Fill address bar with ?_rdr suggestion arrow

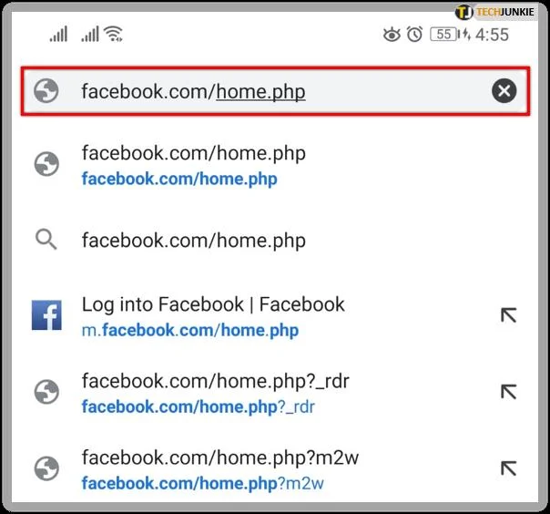click(508, 392)
